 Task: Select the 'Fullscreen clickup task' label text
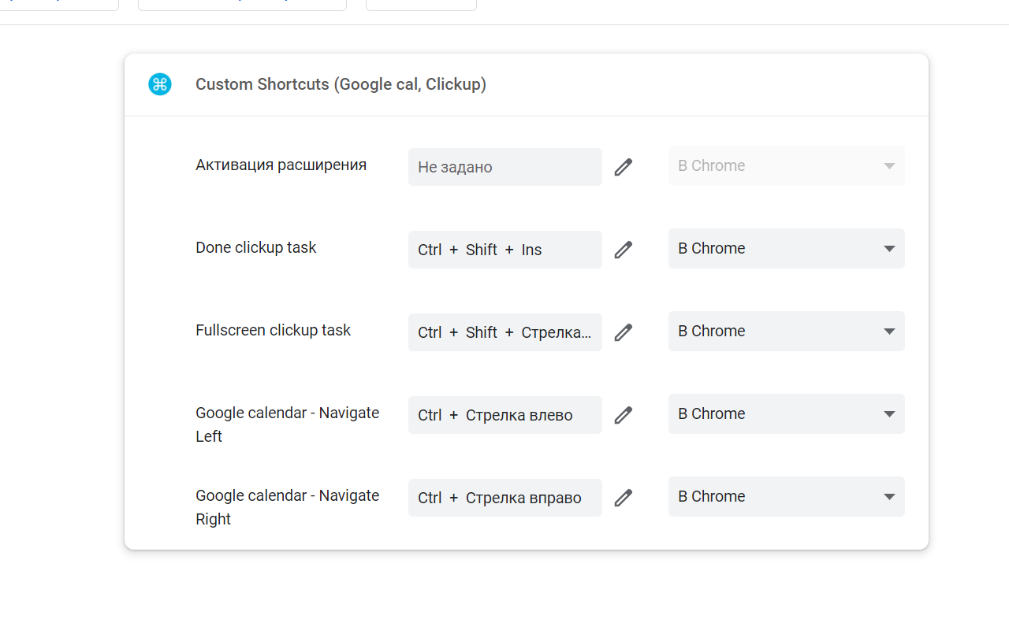point(273,330)
